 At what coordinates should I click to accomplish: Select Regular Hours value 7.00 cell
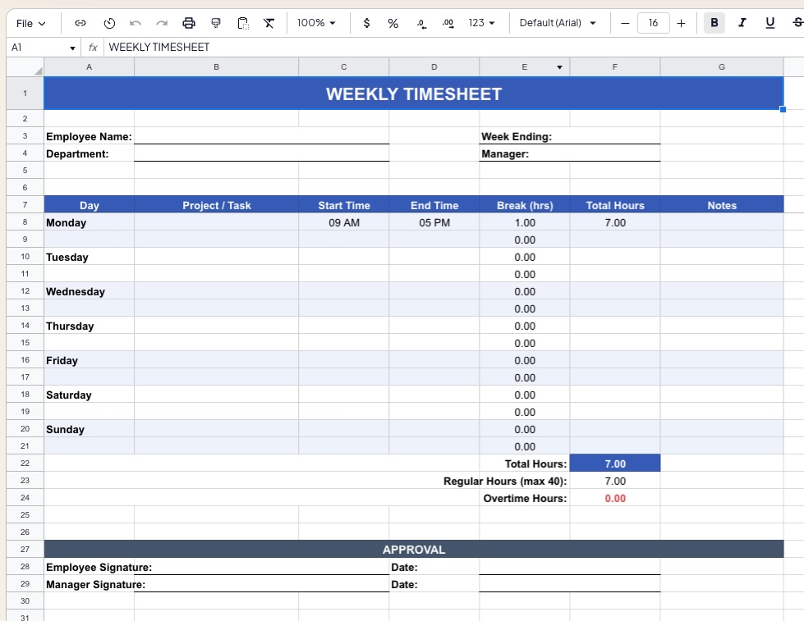pos(615,481)
